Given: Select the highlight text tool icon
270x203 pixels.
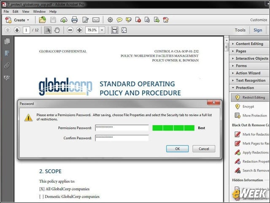Looking at the screenshot, I should click(x=129, y=20).
